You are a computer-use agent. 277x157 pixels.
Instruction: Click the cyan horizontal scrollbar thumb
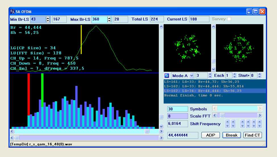pos(147,131)
